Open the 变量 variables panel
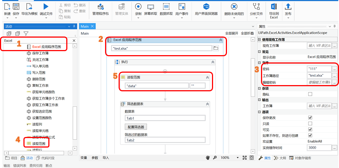 84,158
